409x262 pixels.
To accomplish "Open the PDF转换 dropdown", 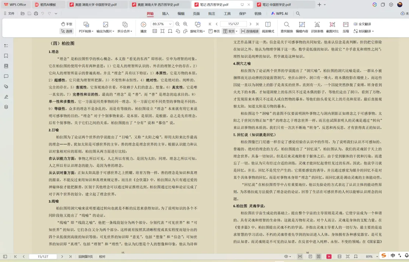I will [88, 32].
